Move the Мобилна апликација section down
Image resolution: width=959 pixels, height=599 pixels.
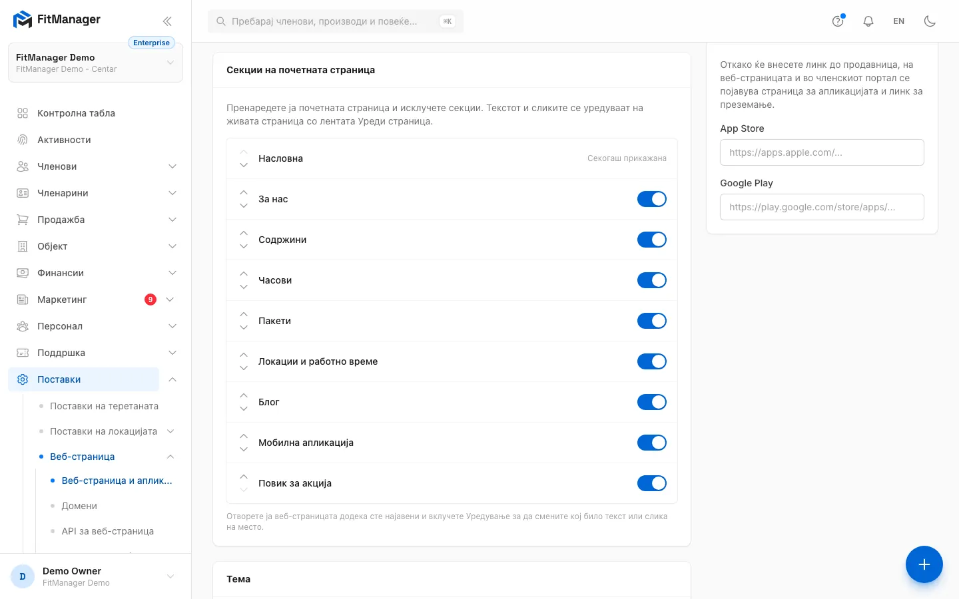click(x=244, y=449)
